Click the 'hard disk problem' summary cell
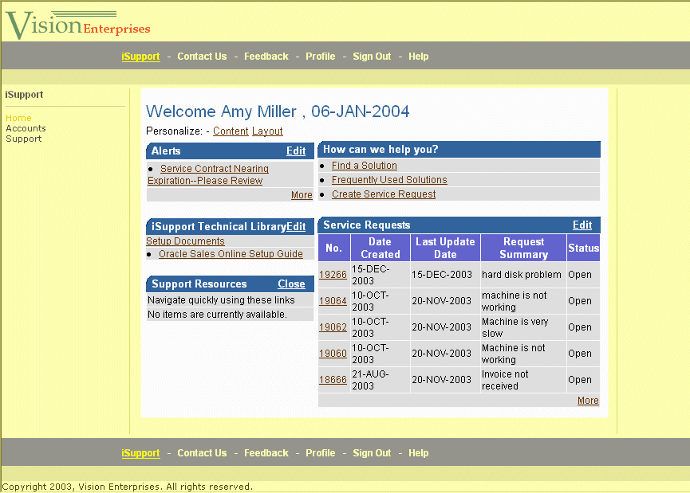This screenshot has height=493, width=690. point(522,275)
